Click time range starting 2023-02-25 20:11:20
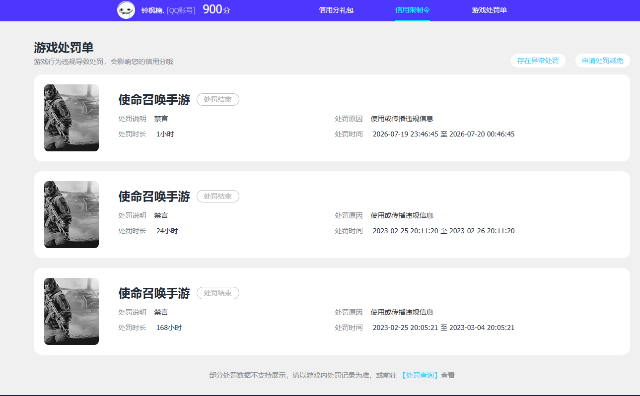The image size is (640, 396). [x=443, y=231]
